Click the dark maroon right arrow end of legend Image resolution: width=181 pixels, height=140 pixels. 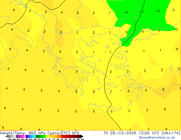tap(82, 136)
